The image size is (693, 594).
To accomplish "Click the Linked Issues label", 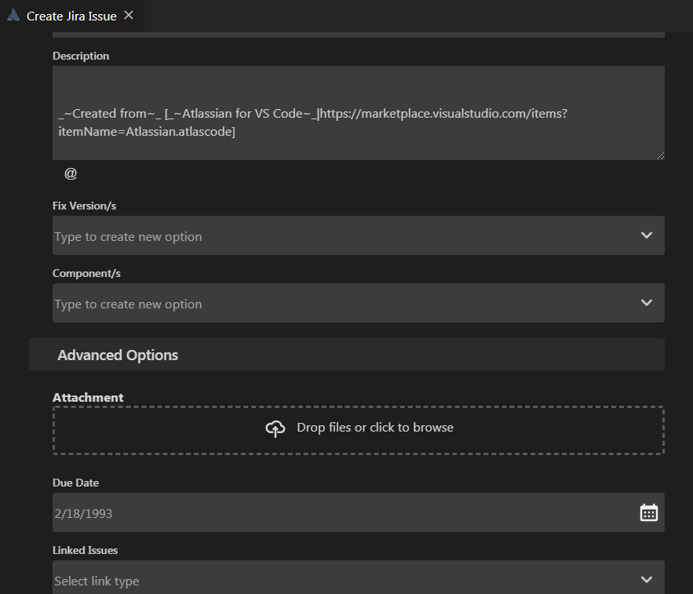I will (x=86, y=550).
